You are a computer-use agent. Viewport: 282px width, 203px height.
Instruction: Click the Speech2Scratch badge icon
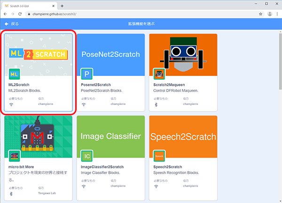coord(159,156)
